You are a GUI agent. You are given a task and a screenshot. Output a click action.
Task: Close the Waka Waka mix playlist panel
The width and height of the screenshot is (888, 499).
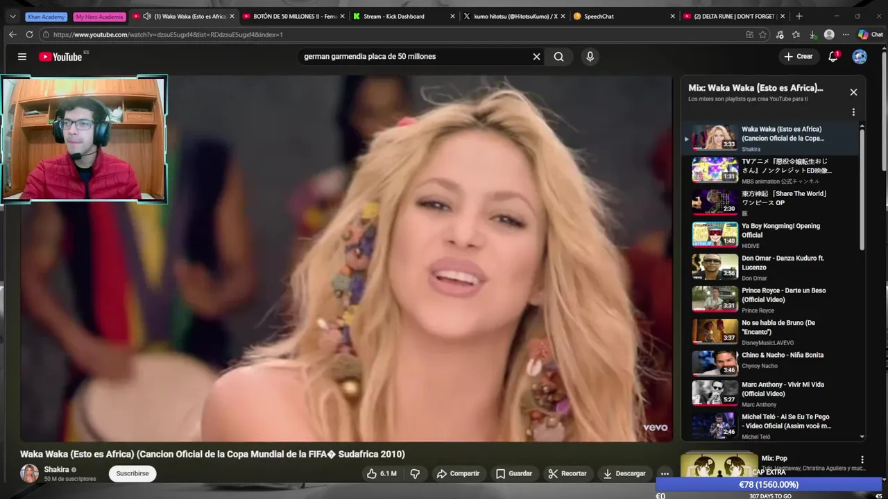(x=853, y=92)
